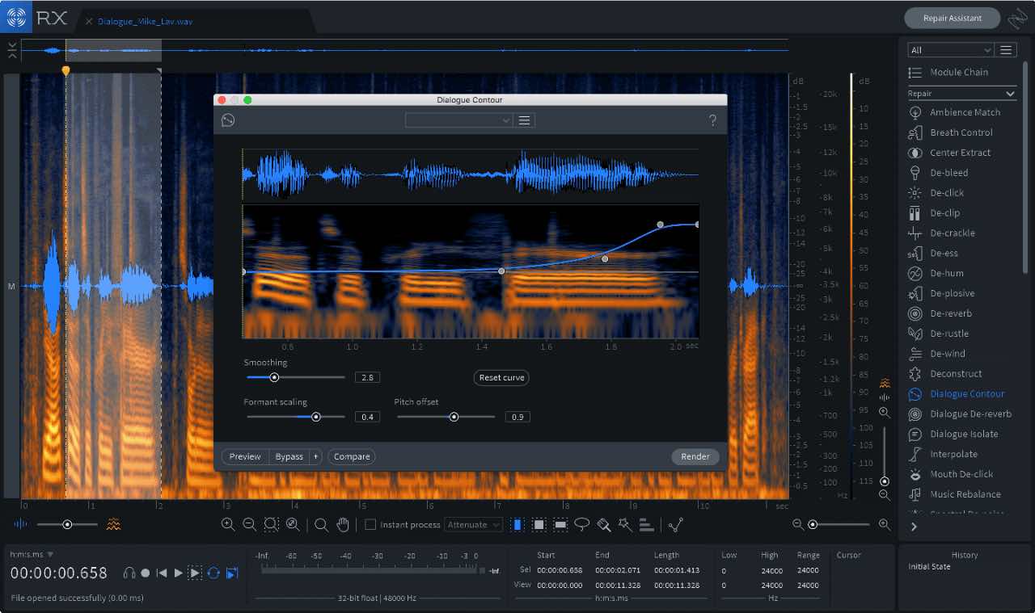This screenshot has width=1035, height=613.
Task: Expand the All modules filter dropdown
Action: tap(950, 49)
